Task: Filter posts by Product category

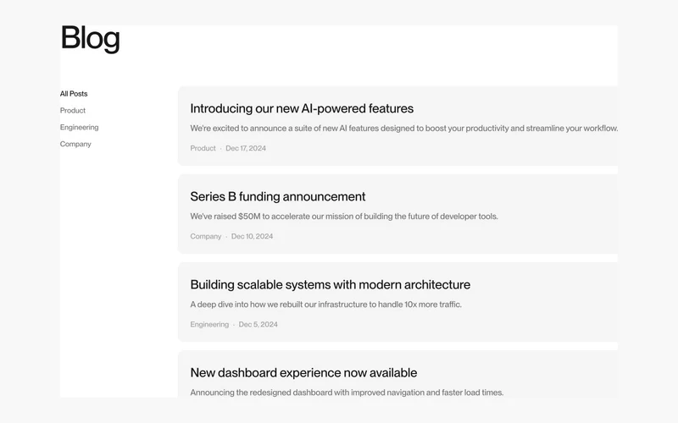Action: pyautogui.click(x=73, y=111)
